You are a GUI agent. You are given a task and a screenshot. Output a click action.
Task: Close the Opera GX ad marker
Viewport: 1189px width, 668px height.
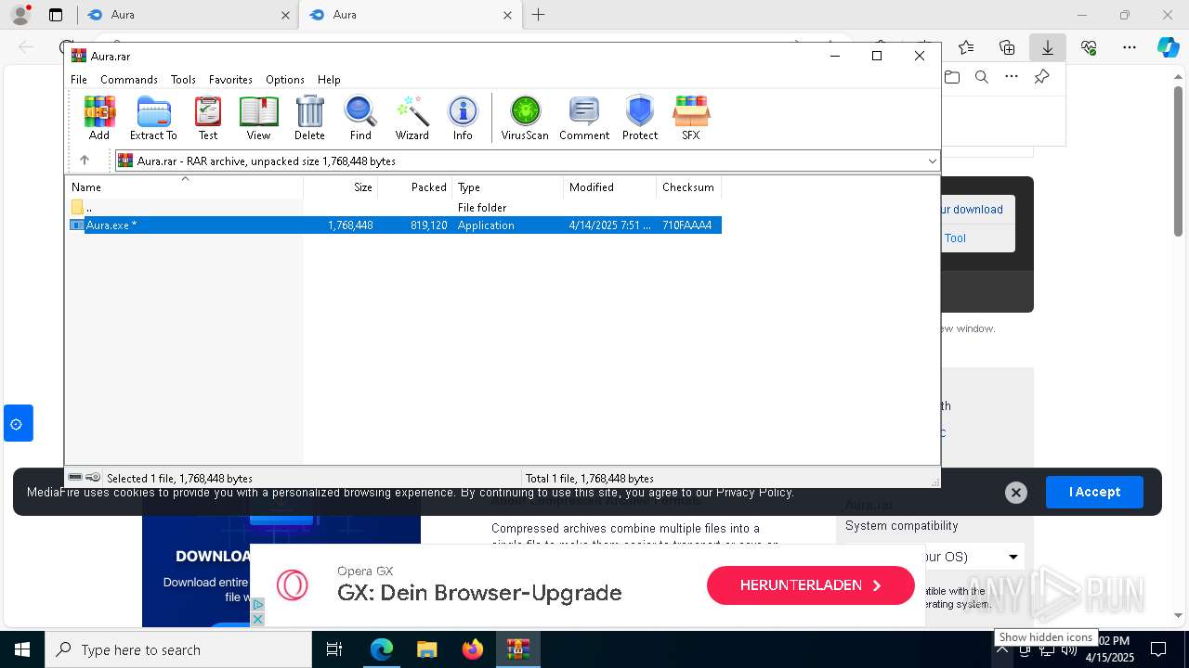click(258, 619)
